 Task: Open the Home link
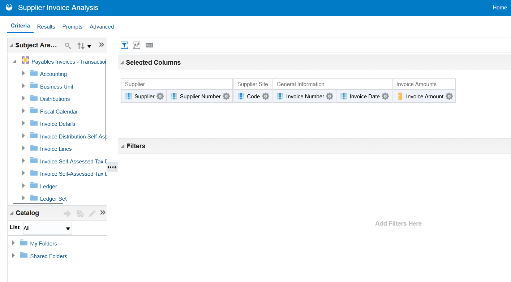click(500, 8)
